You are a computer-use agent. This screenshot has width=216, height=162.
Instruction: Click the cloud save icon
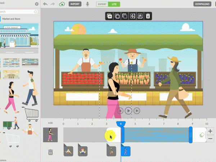(x=62, y=4)
